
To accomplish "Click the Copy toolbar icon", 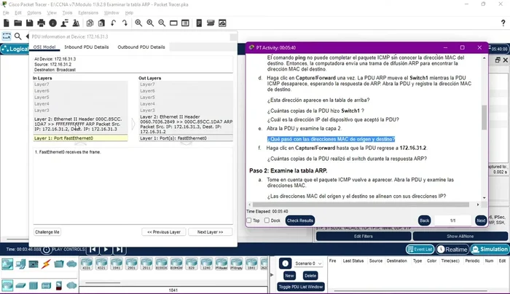I will click(x=90, y=23).
